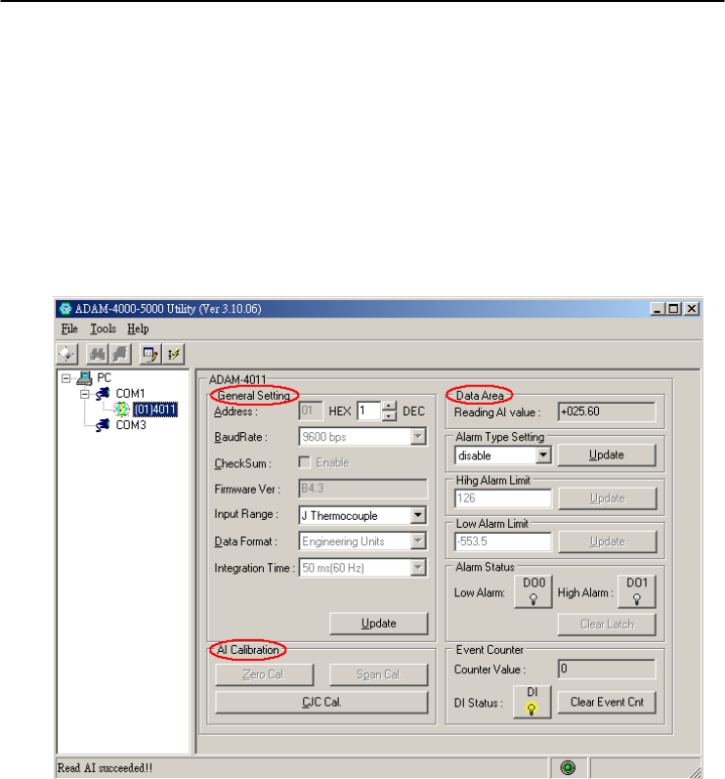The height and width of the screenshot is (779, 725).
Task: Click the DO1 high alarm bulb
Action: [x=637, y=599]
